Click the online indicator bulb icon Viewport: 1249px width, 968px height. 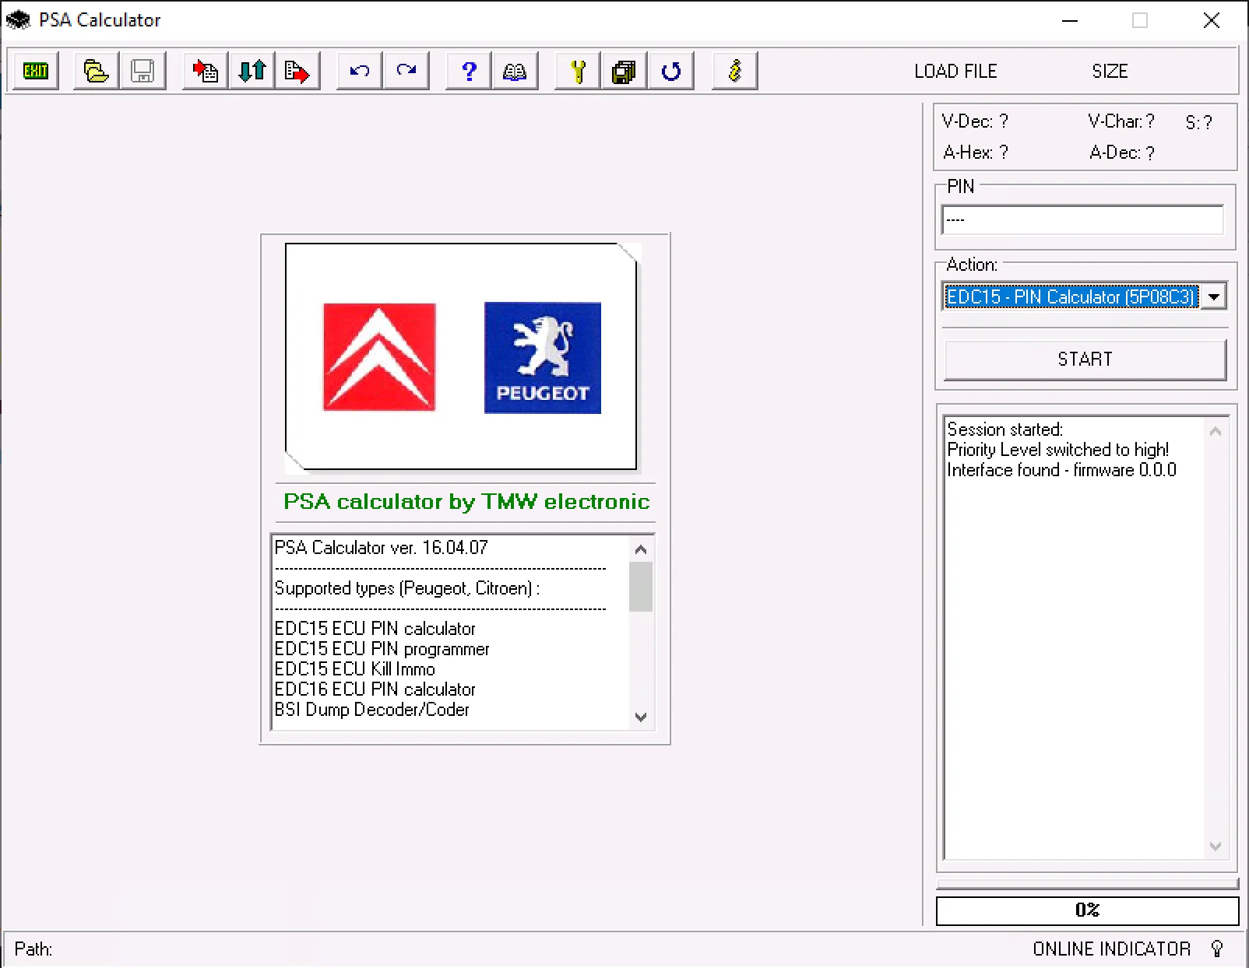tap(1217, 949)
